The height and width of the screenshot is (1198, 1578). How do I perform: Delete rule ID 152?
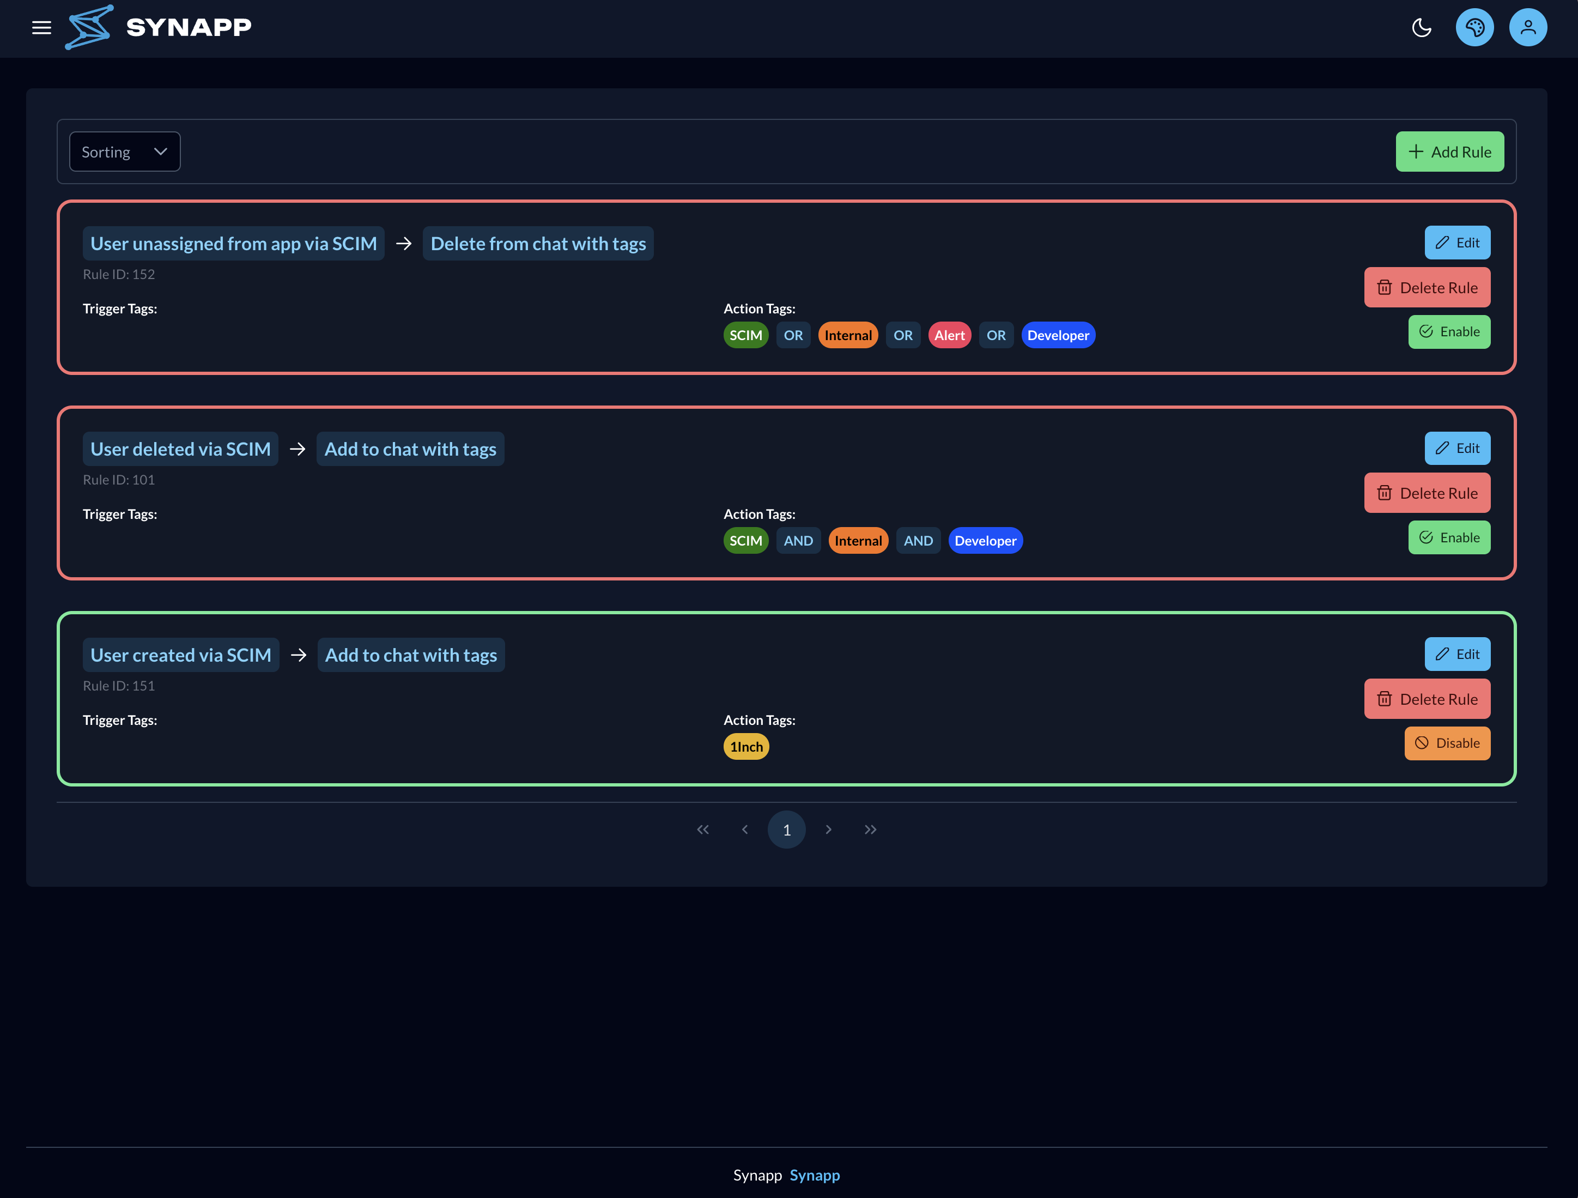1427,288
